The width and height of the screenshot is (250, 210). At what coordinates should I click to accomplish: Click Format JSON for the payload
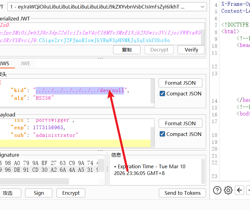click(x=180, y=123)
